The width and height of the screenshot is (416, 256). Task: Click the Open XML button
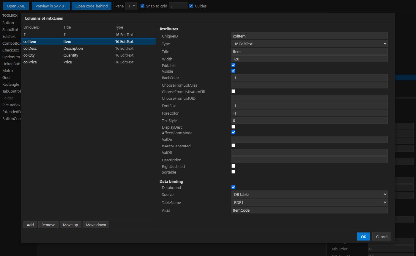pos(16,6)
